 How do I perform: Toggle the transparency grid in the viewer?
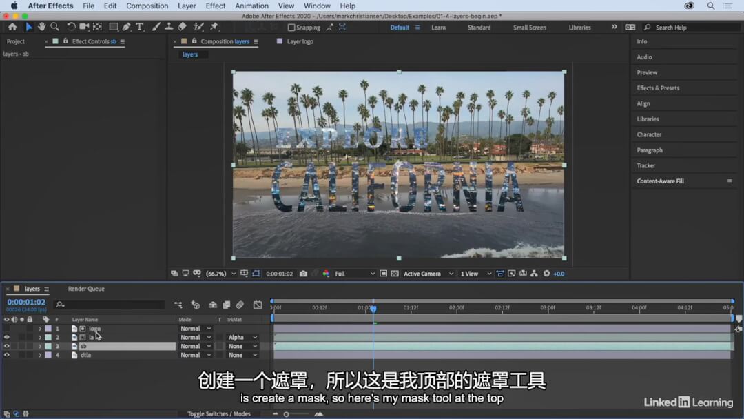[395, 274]
